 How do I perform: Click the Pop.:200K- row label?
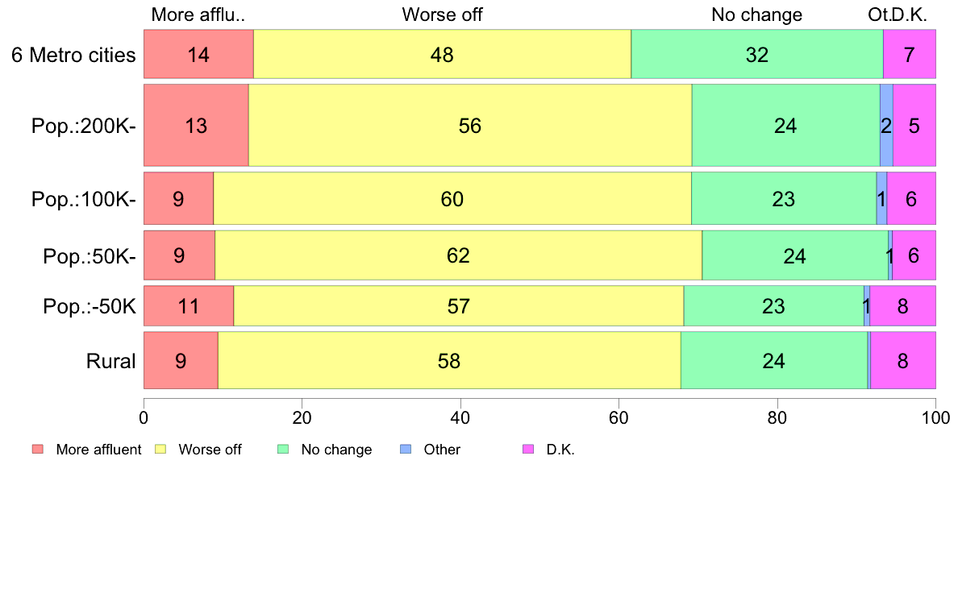pos(84,126)
